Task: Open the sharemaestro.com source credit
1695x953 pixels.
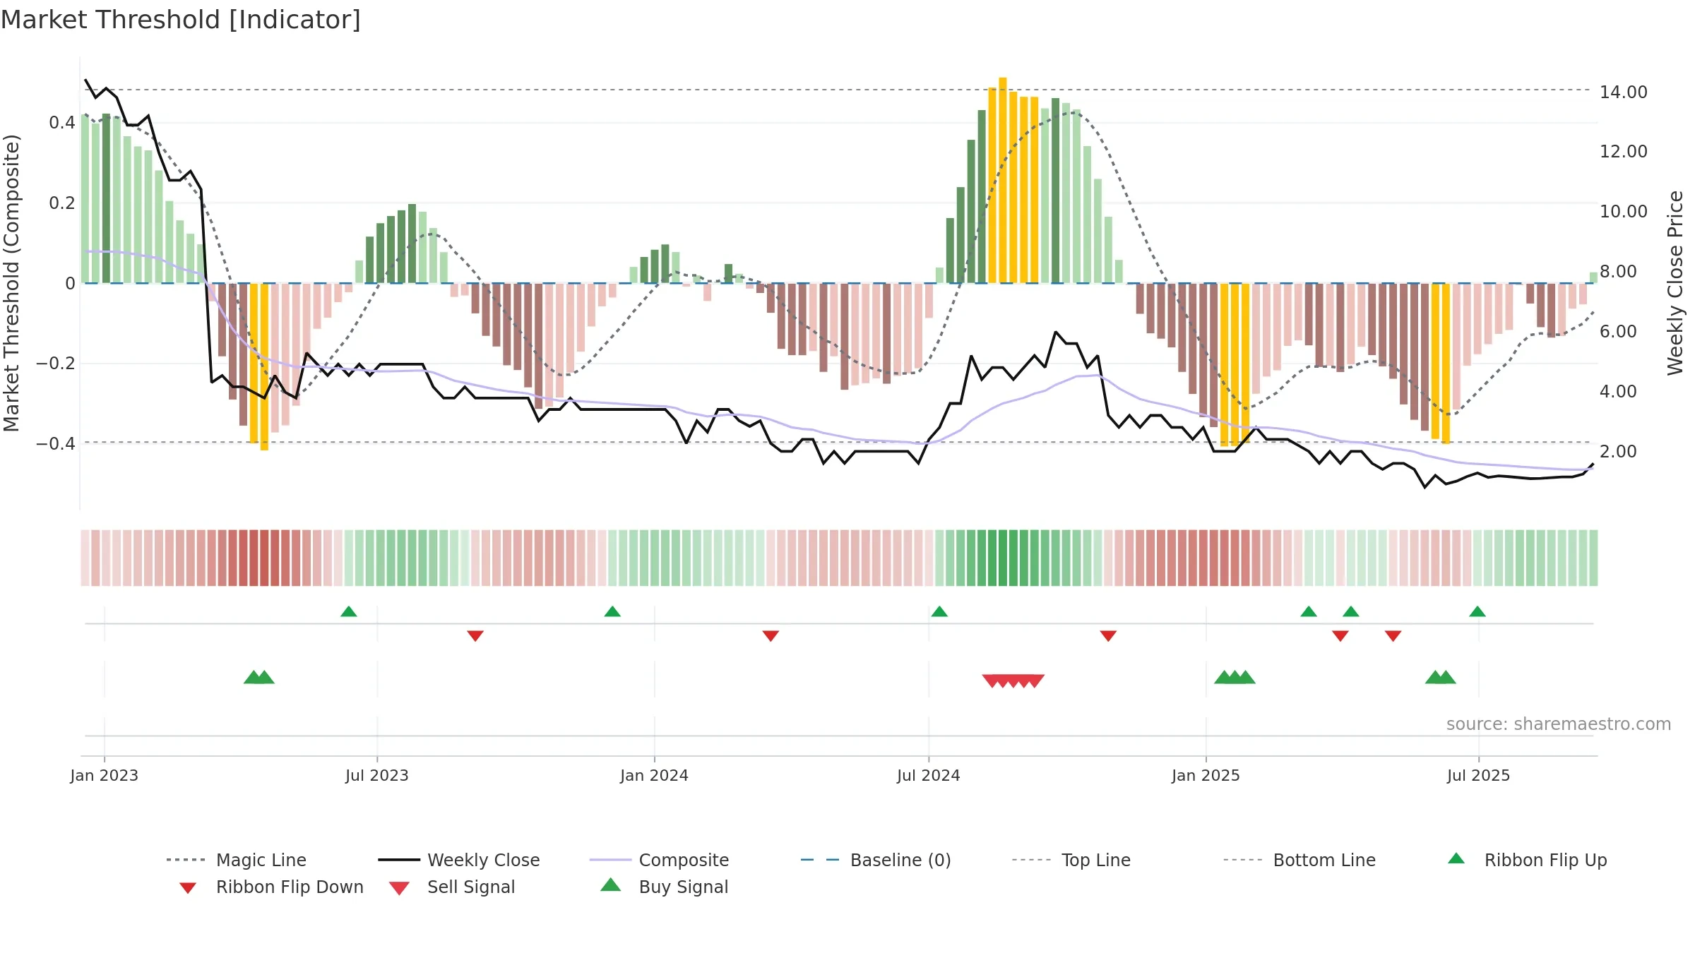Action: [x=1559, y=724]
